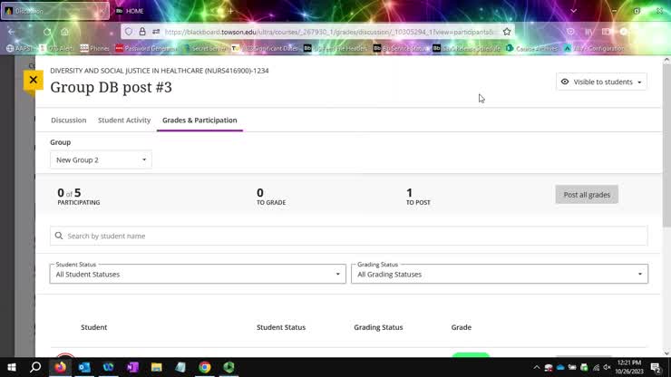Switch to the Discussion tab
The width and height of the screenshot is (671, 377).
coord(69,120)
